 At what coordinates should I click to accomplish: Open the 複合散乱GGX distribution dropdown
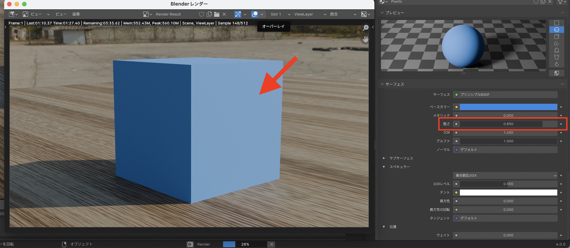pyautogui.click(x=505, y=175)
